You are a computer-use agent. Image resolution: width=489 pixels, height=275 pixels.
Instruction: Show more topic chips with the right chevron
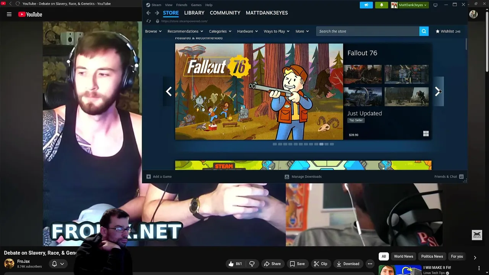(475, 257)
